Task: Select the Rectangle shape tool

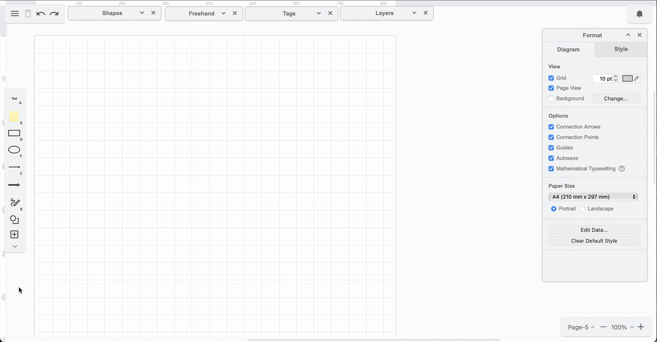Action: (14, 133)
